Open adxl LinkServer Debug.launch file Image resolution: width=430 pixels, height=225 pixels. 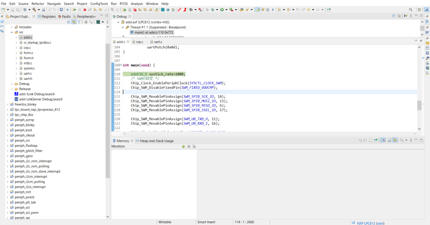tap(41, 99)
